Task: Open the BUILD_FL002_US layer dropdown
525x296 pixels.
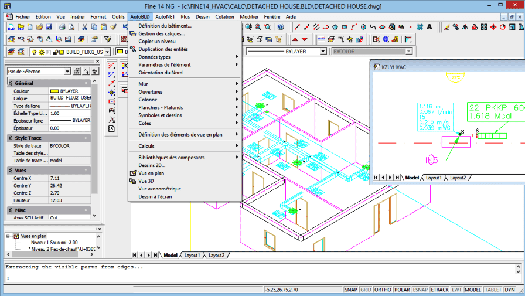Action: coord(107,52)
